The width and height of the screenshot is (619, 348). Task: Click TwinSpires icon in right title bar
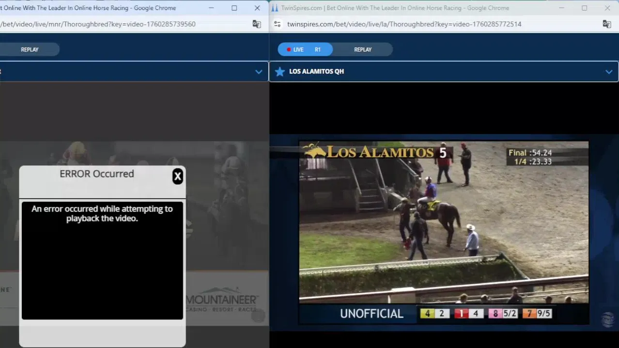(275, 8)
